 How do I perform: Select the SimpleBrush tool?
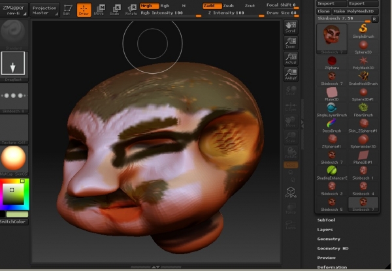pyautogui.click(x=363, y=31)
